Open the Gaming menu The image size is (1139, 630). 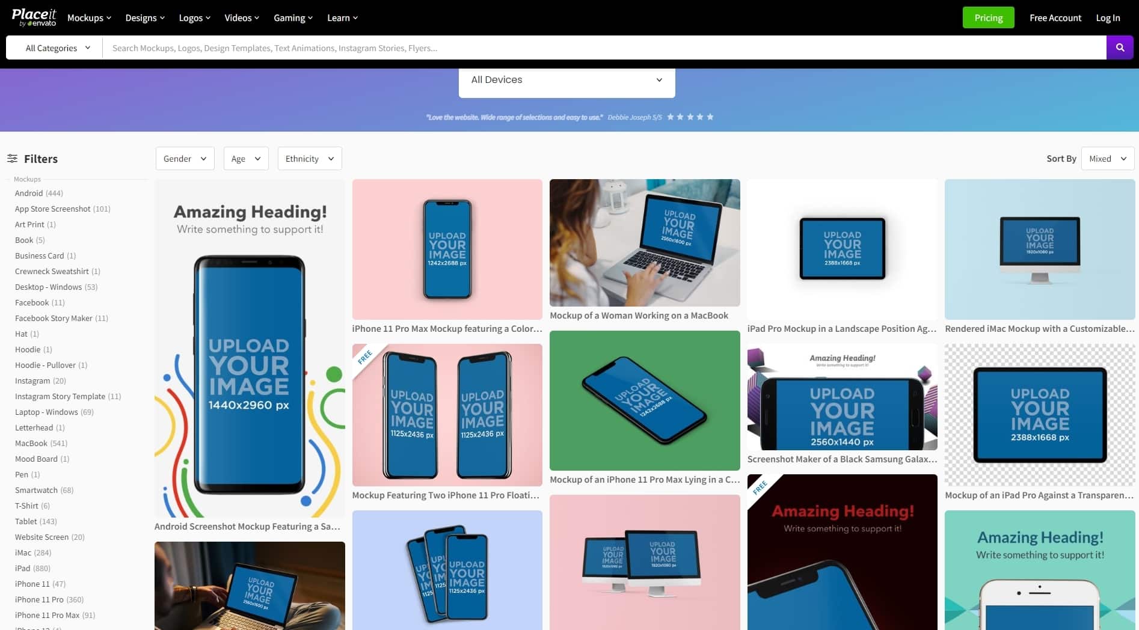click(293, 18)
